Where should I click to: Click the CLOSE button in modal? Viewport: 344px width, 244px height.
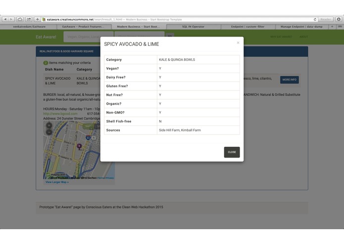(x=232, y=152)
